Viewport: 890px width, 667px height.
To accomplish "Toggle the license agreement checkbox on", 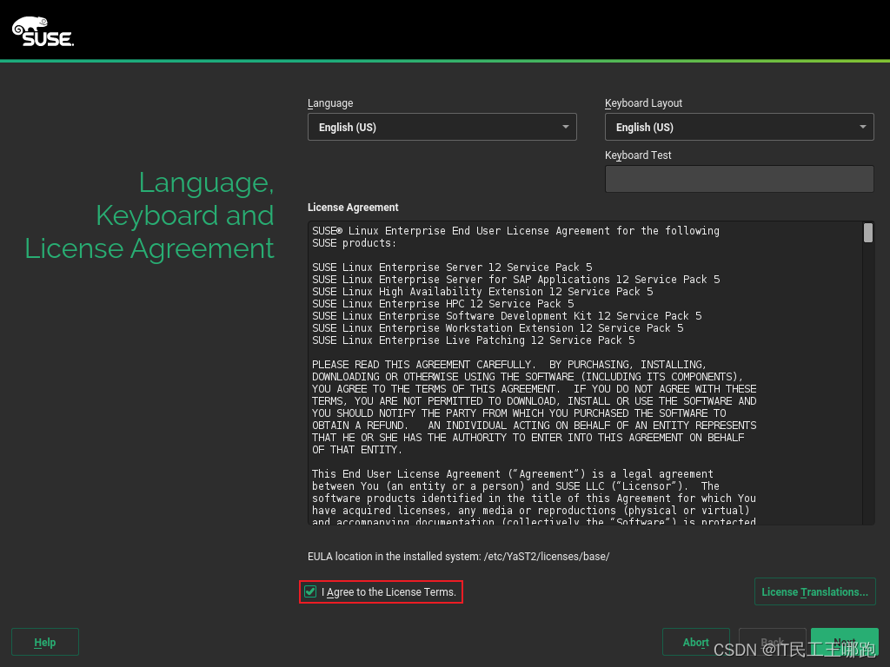I will point(310,591).
